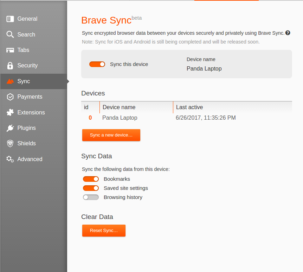This screenshot has width=303, height=272.
Task: Select device id 0 cell
Action: 90,118
